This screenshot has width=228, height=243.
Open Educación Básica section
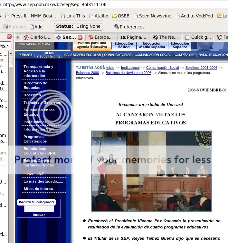coord(124,46)
